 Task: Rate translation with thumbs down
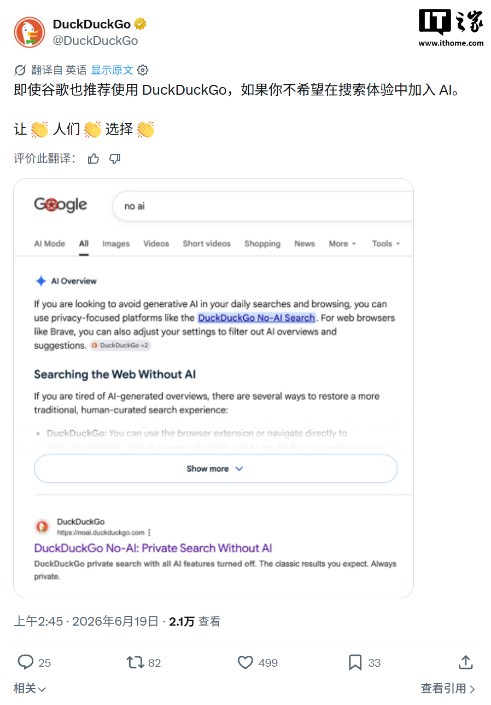(x=115, y=159)
